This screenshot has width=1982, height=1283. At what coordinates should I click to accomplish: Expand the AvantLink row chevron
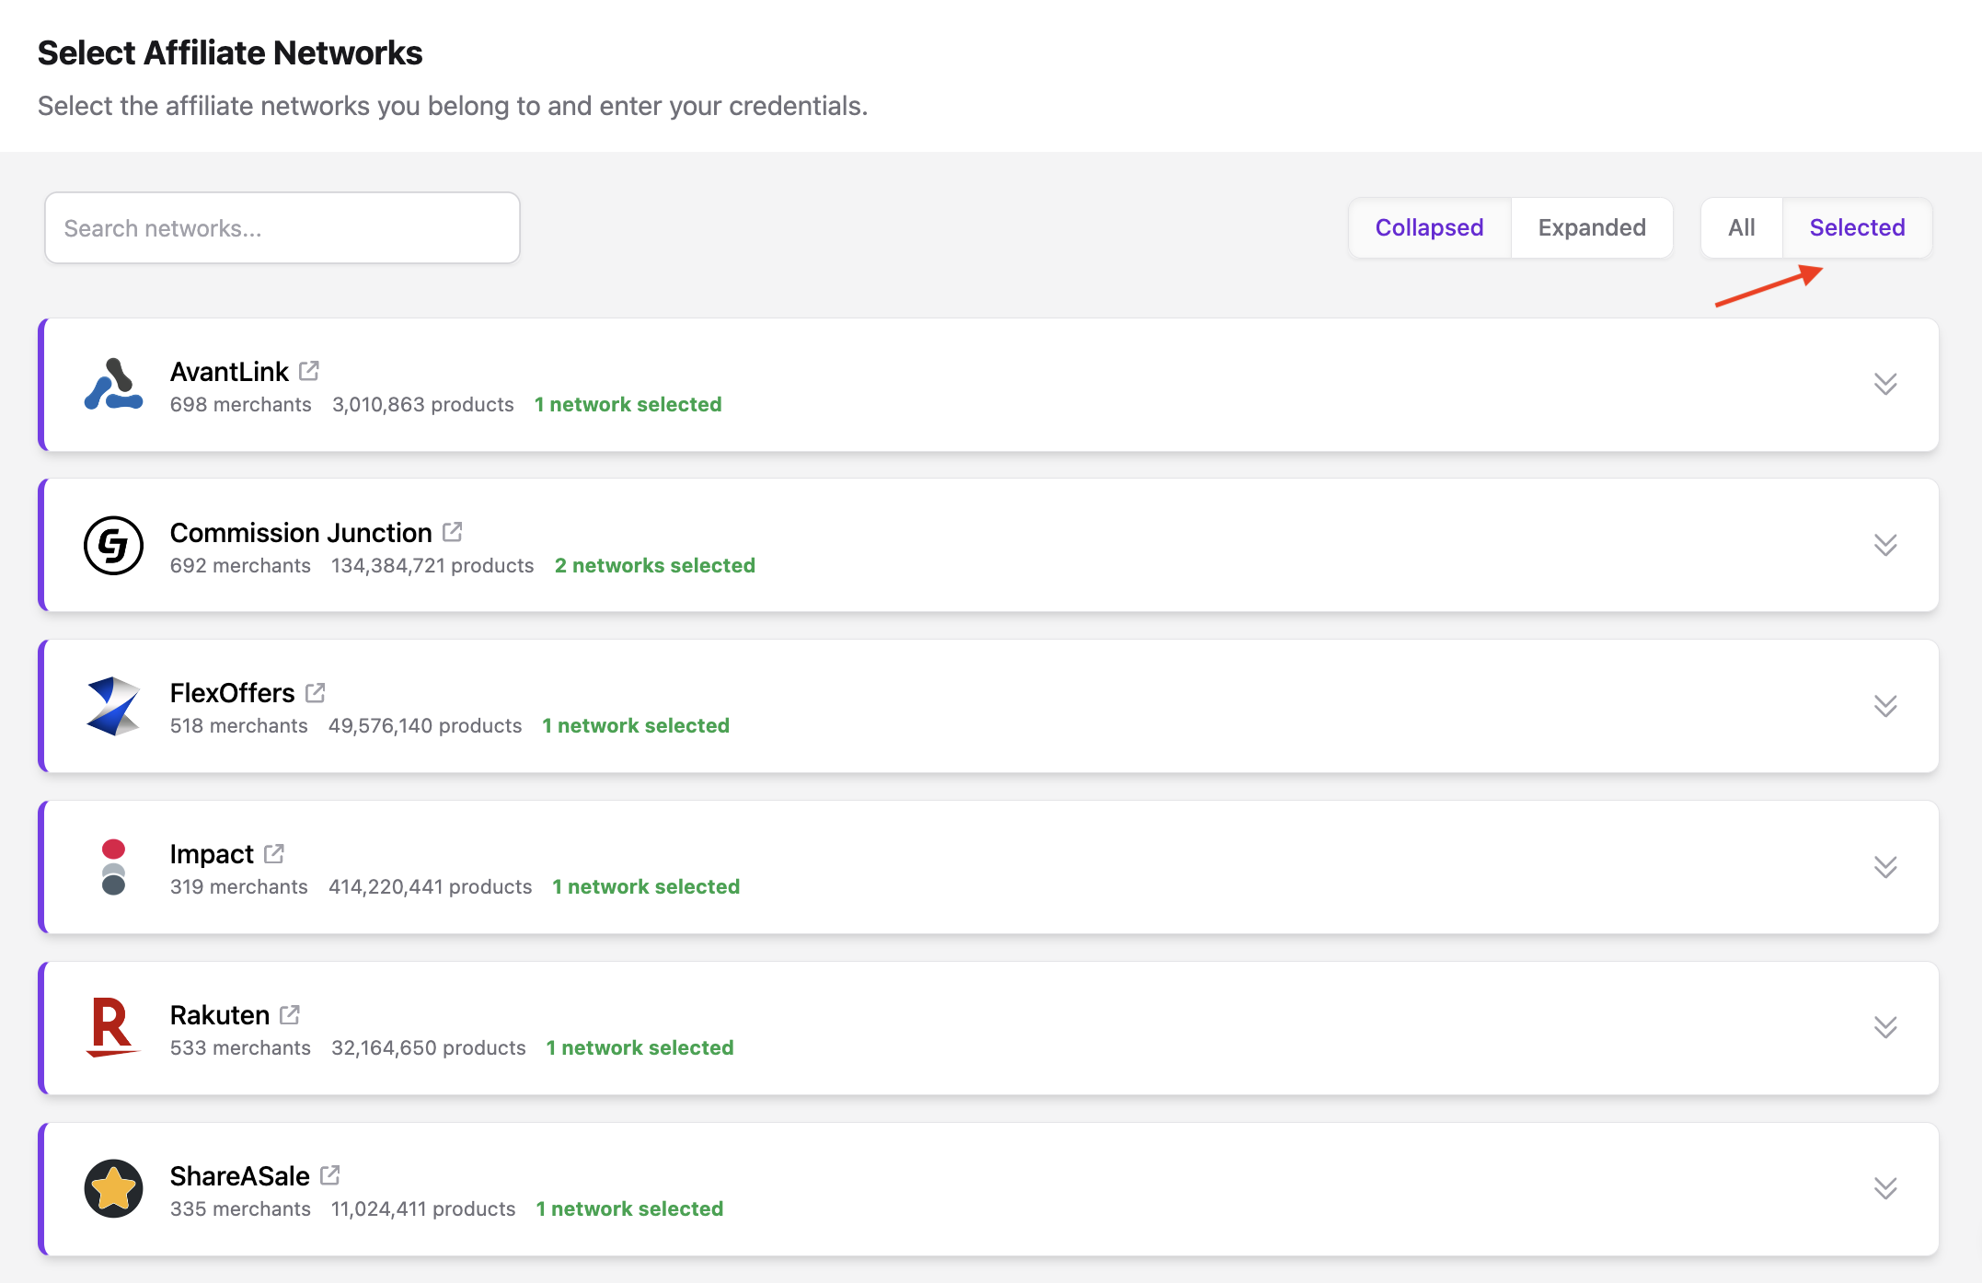(1885, 385)
